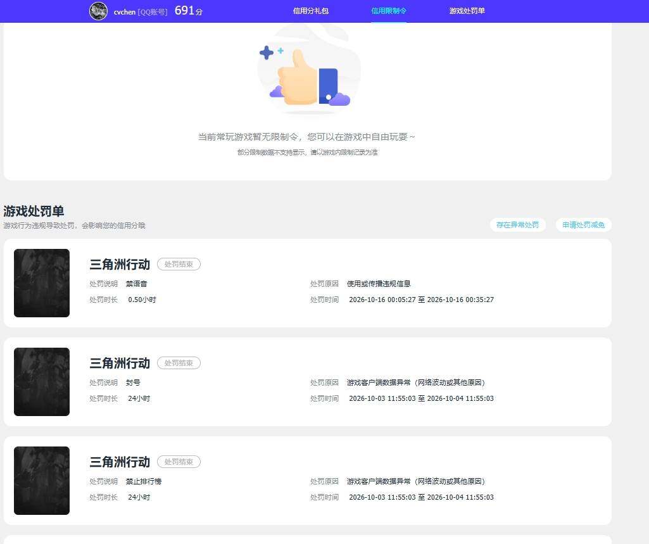
Task: Open the 信用分礼包 tab
Action: coord(311,11)
